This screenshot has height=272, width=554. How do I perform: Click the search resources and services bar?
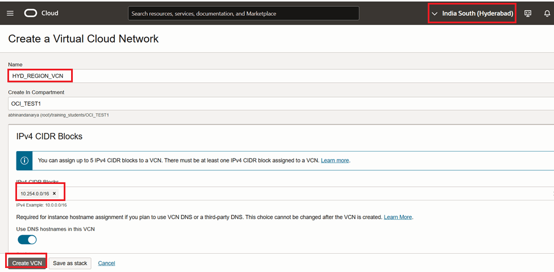(243, 13)
